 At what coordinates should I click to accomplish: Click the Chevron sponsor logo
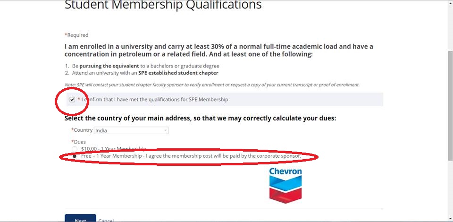pos(285,185)
